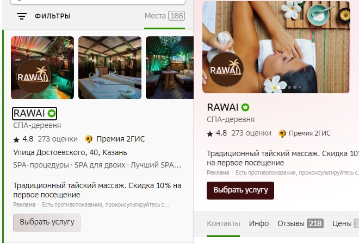Click the 2GIS award medal icon in list
The image size is (359, 244).
[89, 139]
